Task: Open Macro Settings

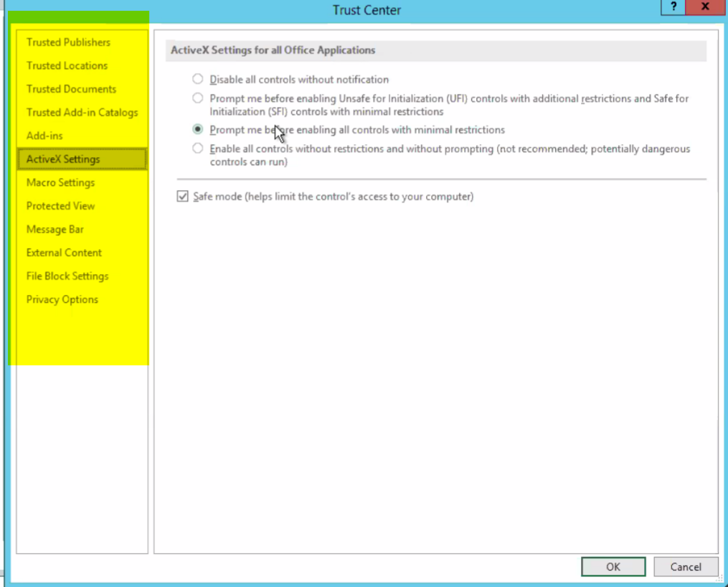Action: click(60, 182)
